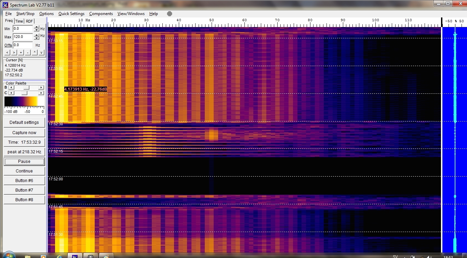This screenshot has height=258, width=467.
Task: Click the Spectrum Lab title bar icon
Action: tap(5, 5)
